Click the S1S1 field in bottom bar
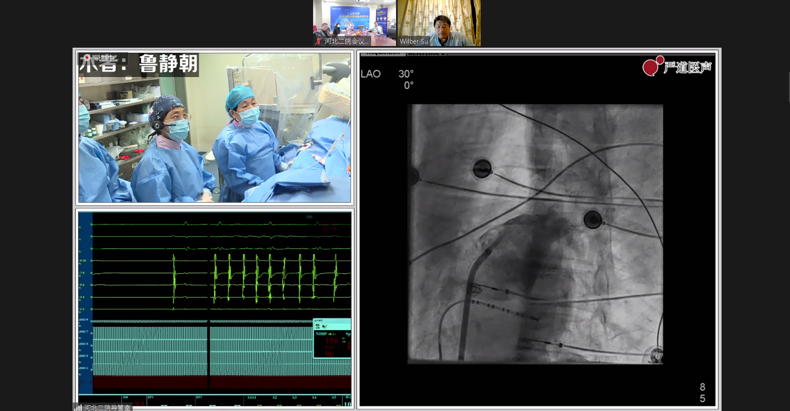 click(252, 398)
